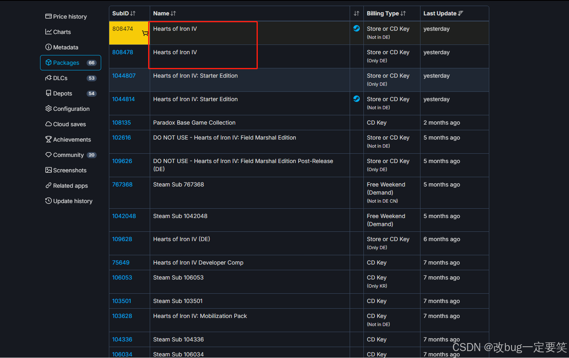The height and width of the screenshot is (358, 569).
Task: Open the Achievements section
Action: tap(68, 140)
